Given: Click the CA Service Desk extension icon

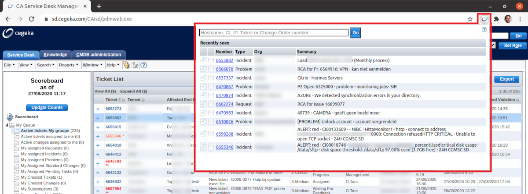Looking at the screenshot, I should 484,19.
